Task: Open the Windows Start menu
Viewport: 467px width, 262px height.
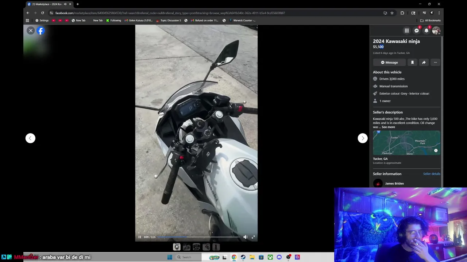Action: coord(170,257)
